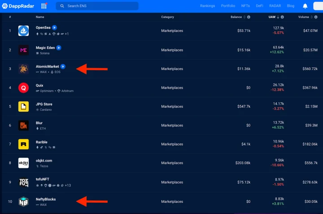Click the AtomicMarket atom logo
Screen dimensions: 323x214
[x=23, y=69]
